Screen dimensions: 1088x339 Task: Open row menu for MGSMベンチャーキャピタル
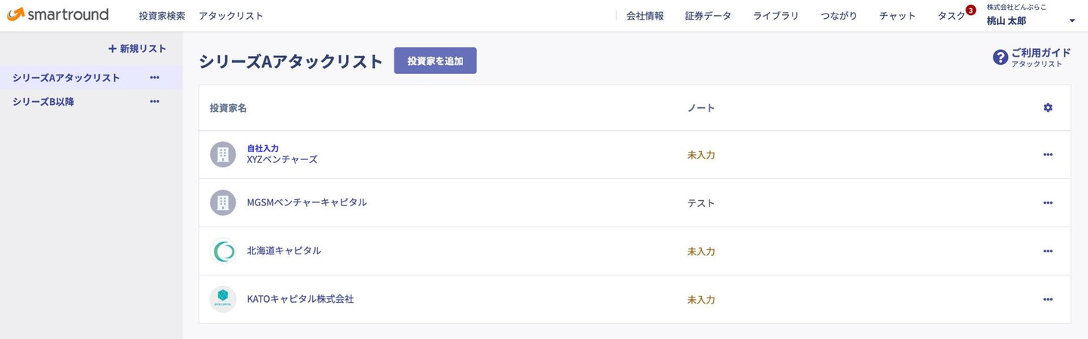tap(1047, 203)
